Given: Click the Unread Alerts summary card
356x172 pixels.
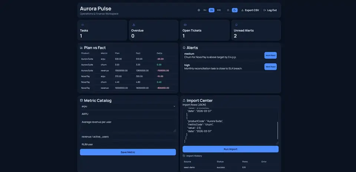Looking at the screenshot, I should (x=256, y=30).
